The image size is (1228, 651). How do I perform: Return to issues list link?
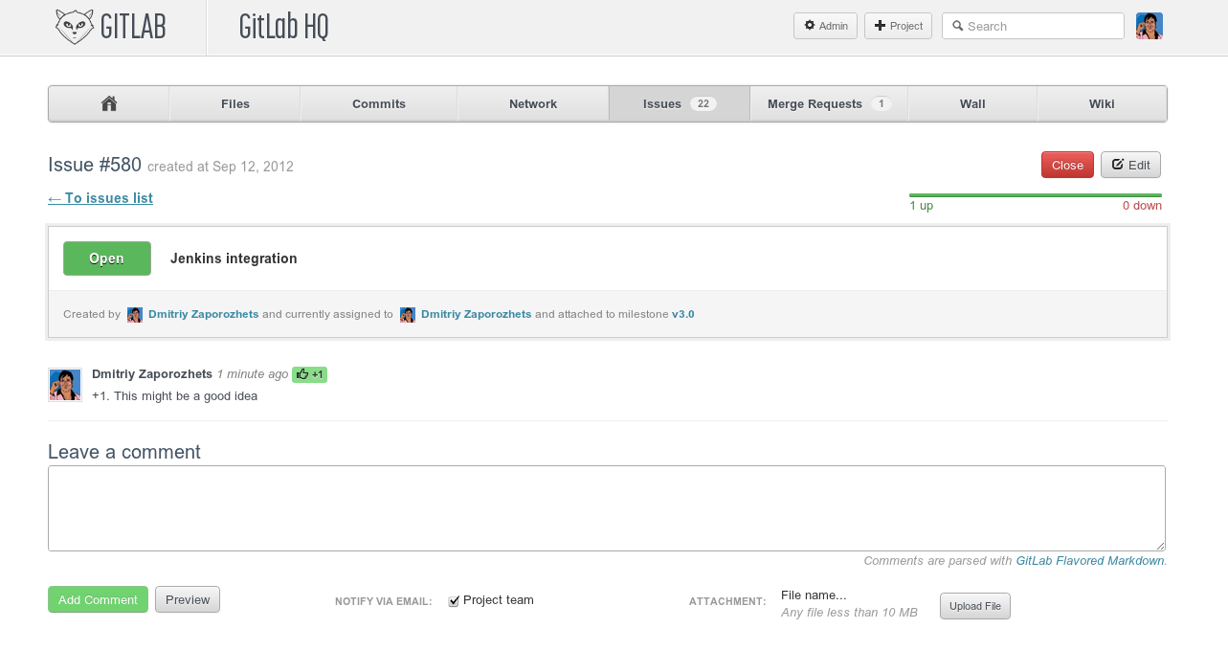(100, 198)
